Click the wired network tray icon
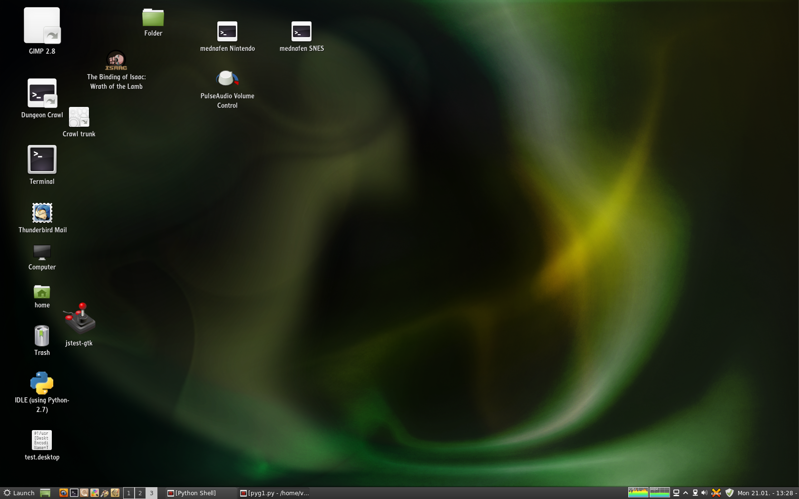Viewport: 799px width, 499px height. coord(695,493)
